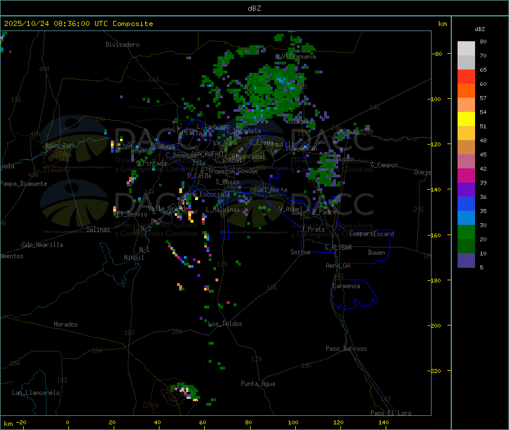This screenshot has height=430, width=509.
Task: Click the SAN_RAFAEL map label
Action: (x=209, y=154)
